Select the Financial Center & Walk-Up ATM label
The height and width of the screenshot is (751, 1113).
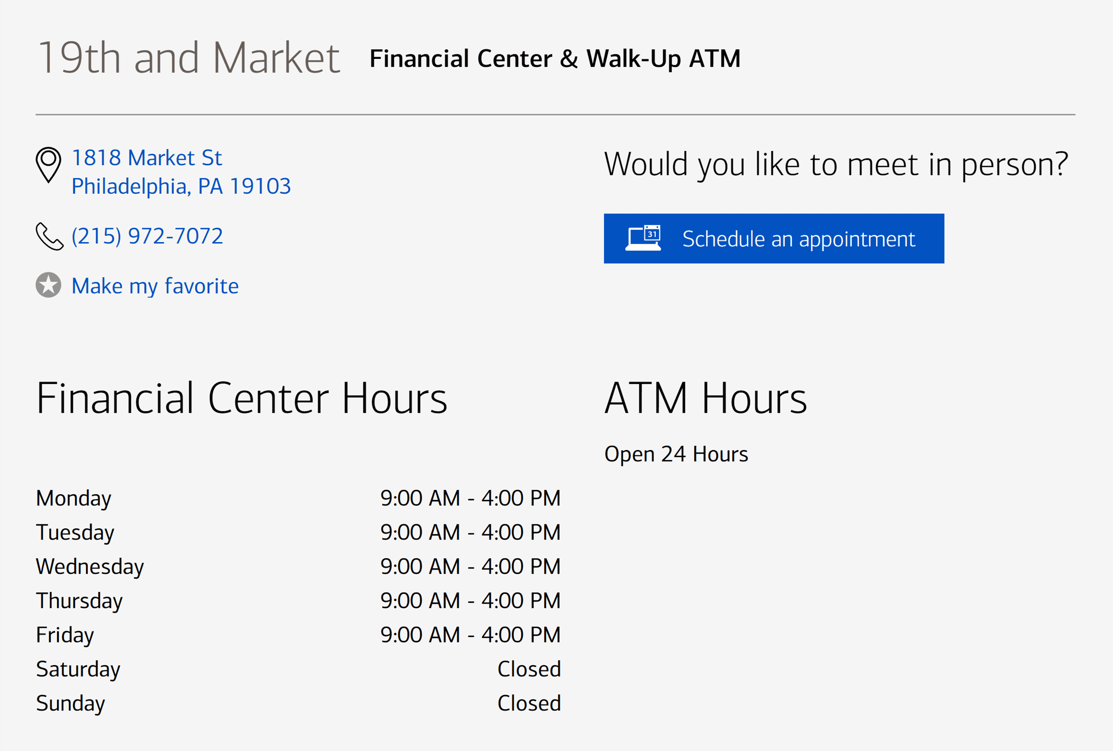click(x=555, y=58)
